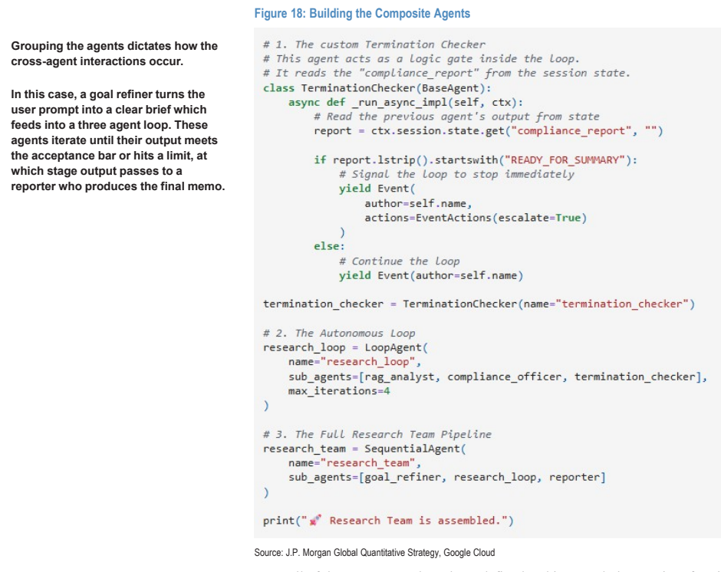Click the "async def _run_async_impl(self, ctx):" line
721x572 pixels.
coord(406,102)
